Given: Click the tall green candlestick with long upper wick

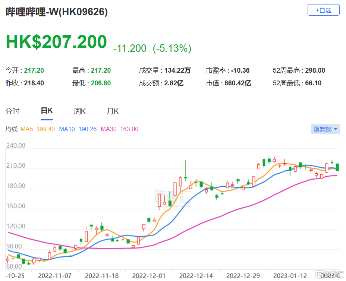Looking at the screenshot, I should click(x=186, y=171).
